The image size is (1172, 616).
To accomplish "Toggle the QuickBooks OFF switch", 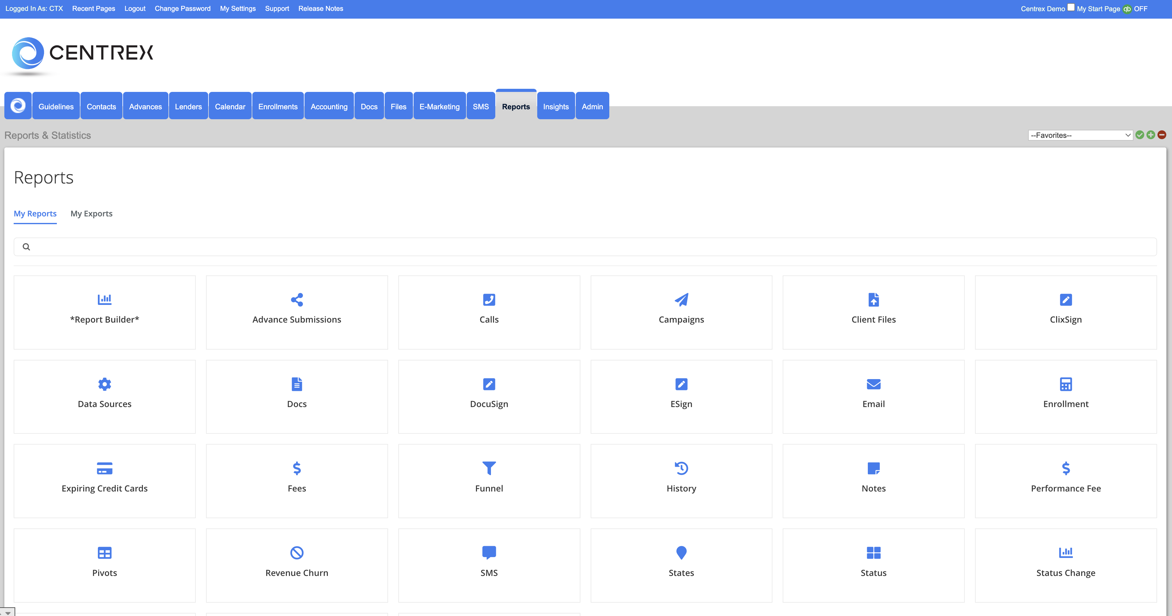I will coord(1127,9).
